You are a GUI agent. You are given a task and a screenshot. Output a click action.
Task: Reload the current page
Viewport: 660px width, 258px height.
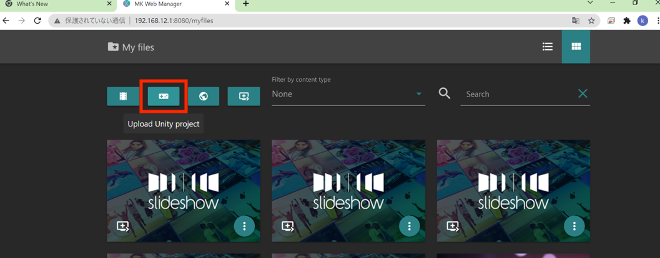37,21
